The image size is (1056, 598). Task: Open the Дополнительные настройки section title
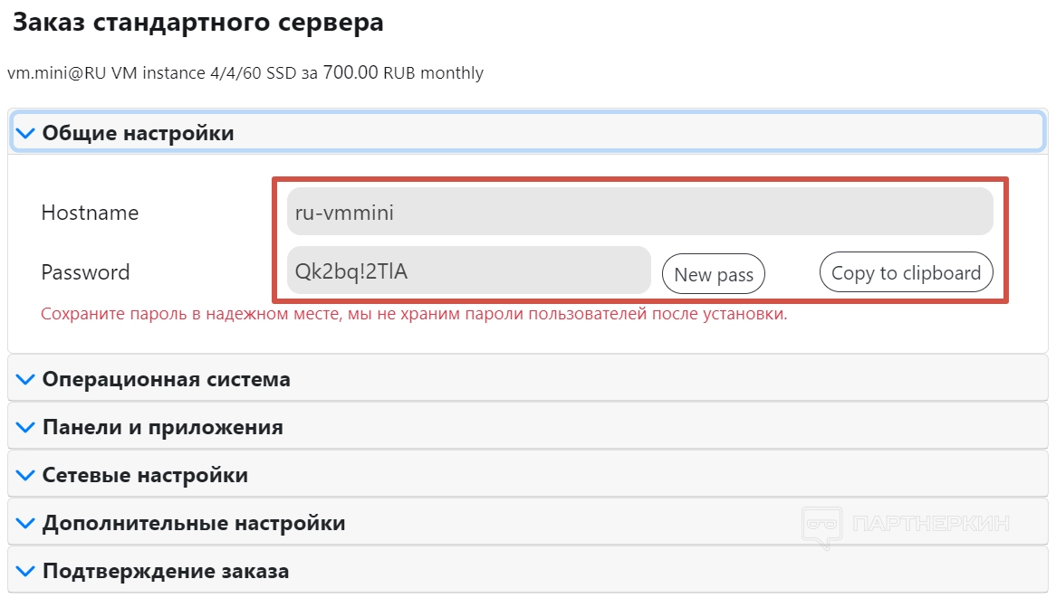[x=194, y=523]
